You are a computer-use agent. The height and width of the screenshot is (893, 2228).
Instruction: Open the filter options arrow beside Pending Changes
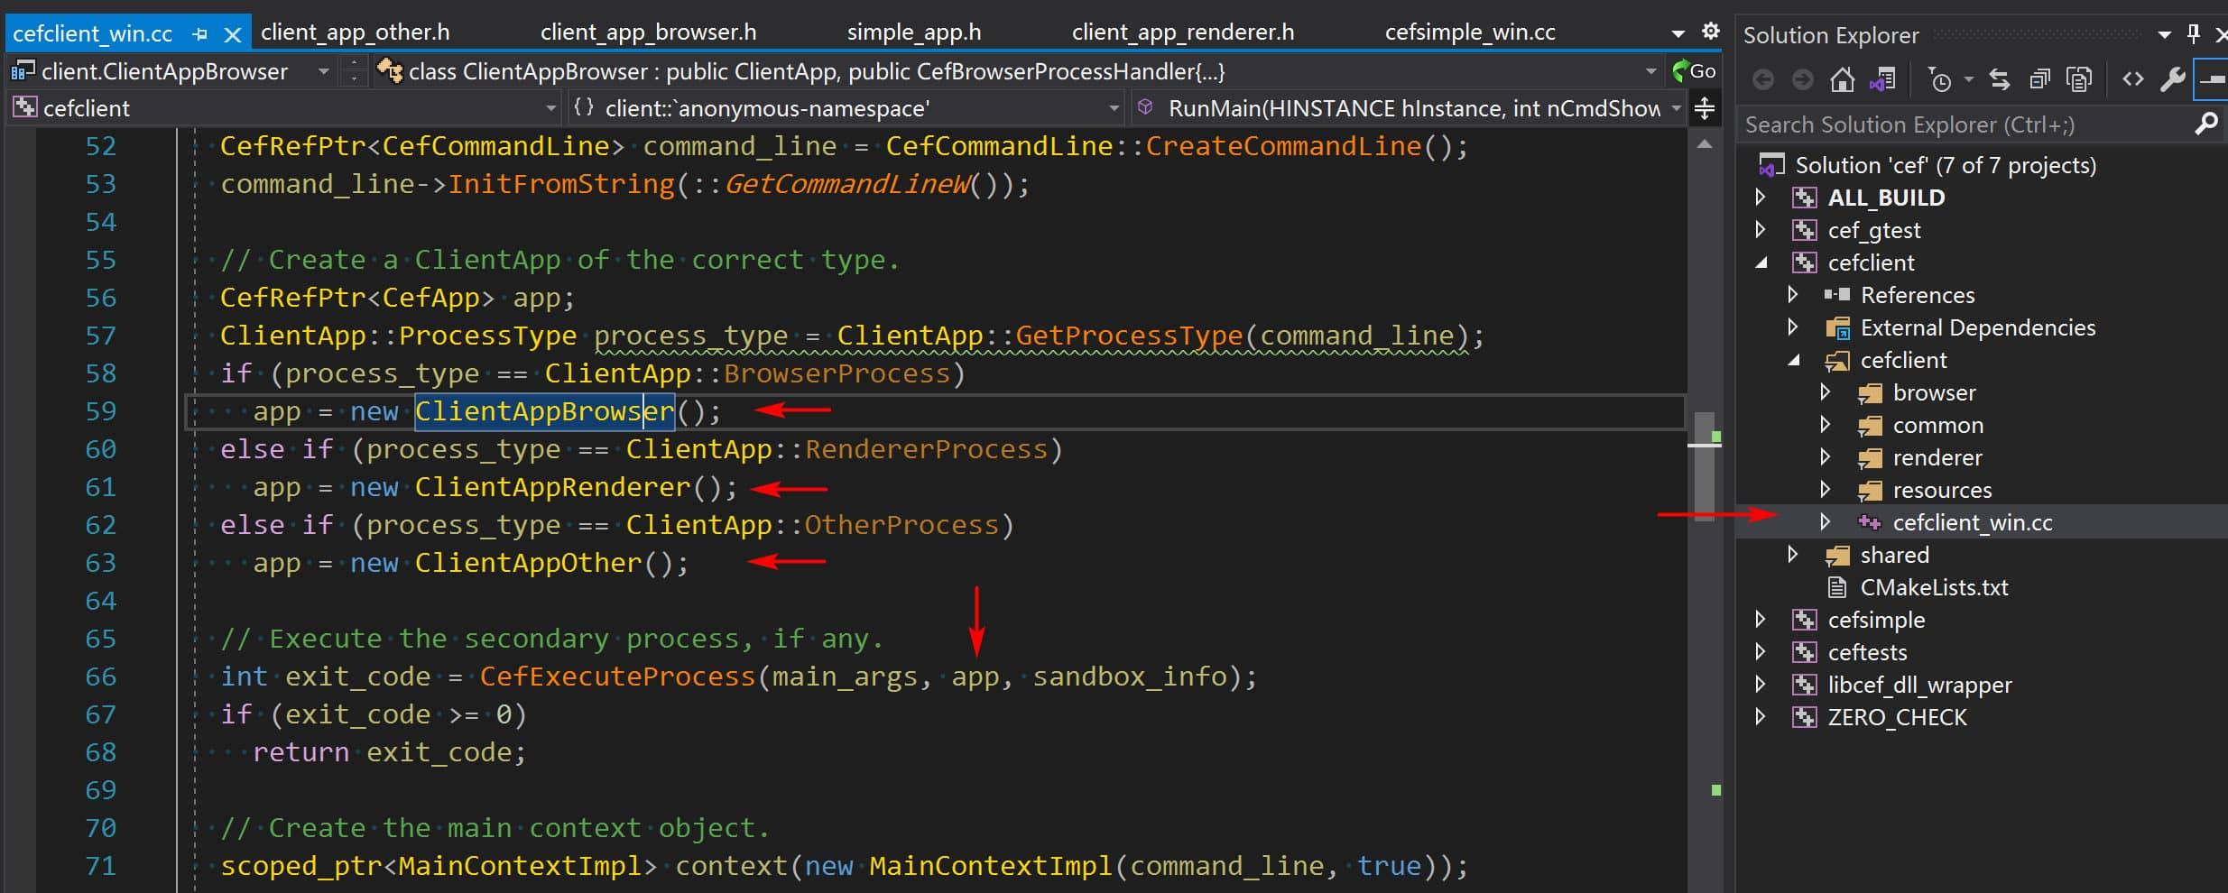point(1968,80)
